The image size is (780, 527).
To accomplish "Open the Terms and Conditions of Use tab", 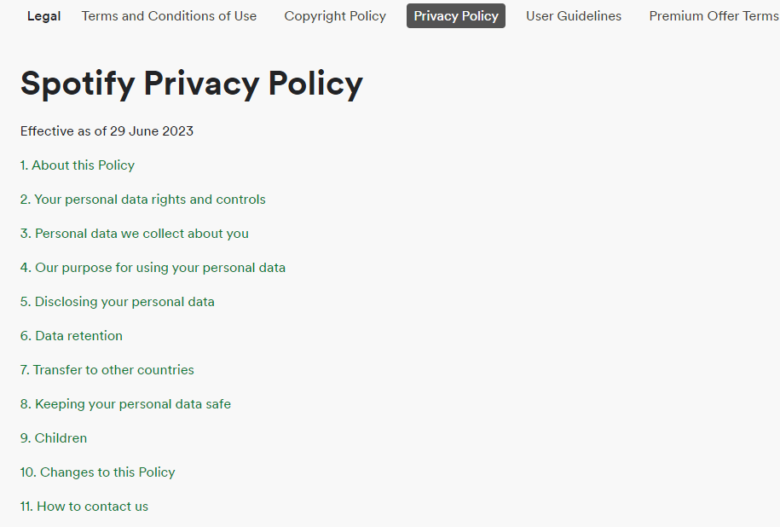I will [x=169, y=16].
